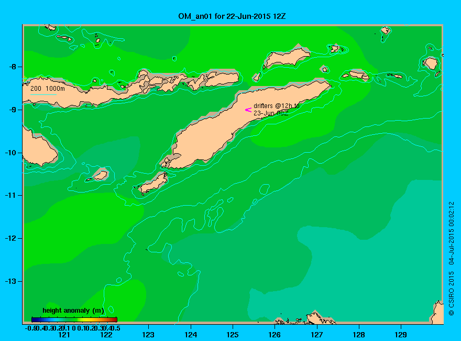Click the '© CSIRO 2015' copyright text
Screen dimensions: 461x341
click(451, 294)
